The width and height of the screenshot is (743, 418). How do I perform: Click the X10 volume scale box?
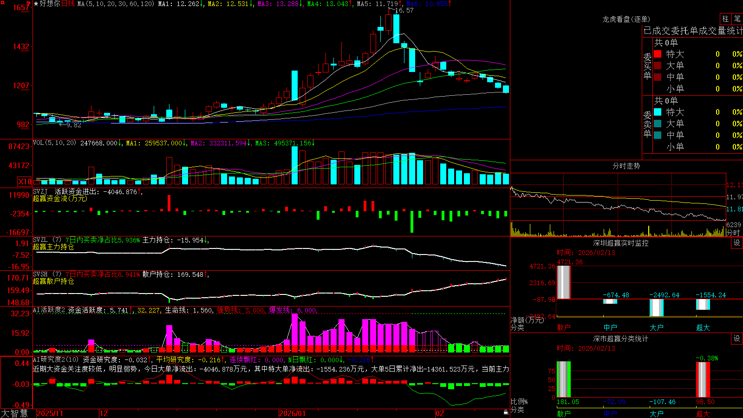(x=25, y=182)
